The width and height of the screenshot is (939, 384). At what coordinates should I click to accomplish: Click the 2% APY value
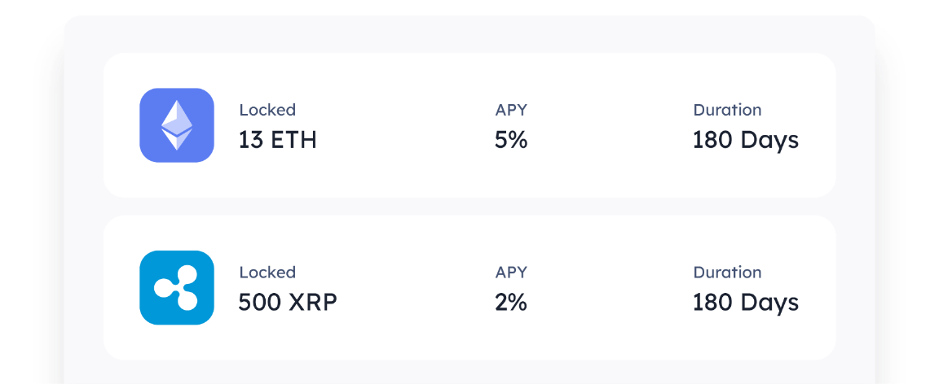coord(511,303)
